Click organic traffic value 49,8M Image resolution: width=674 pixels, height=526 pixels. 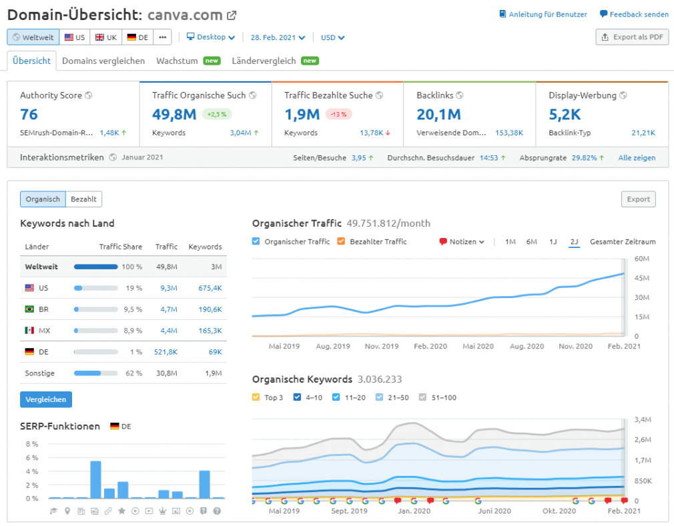click(x=174, y=114)
